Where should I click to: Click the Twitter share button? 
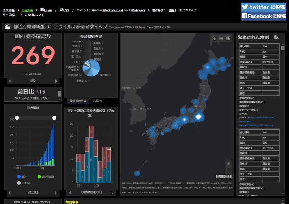click(x=264, y=7)
